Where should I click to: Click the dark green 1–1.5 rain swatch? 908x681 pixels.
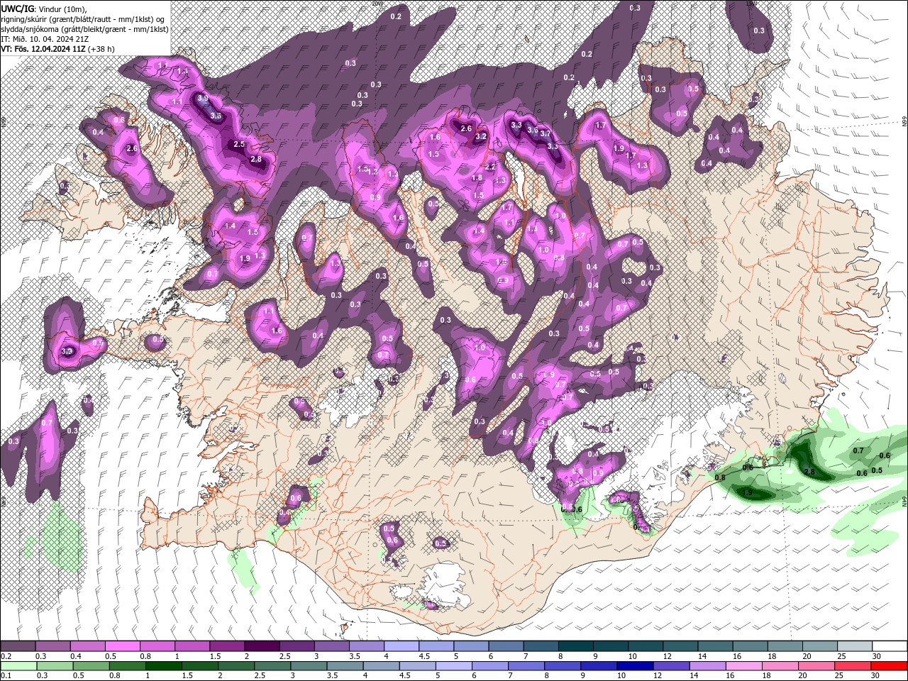[x=163, y=666]
